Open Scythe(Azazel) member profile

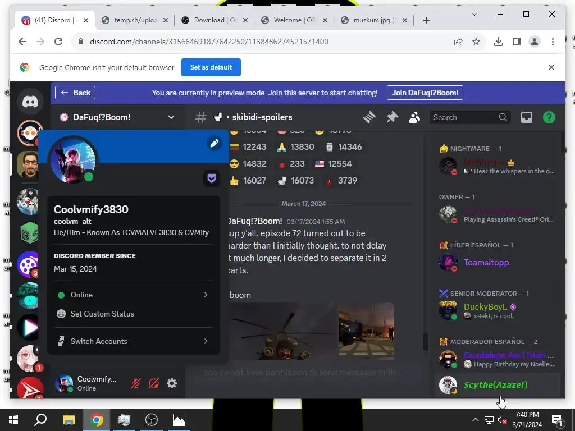click(x=497, y=385)
